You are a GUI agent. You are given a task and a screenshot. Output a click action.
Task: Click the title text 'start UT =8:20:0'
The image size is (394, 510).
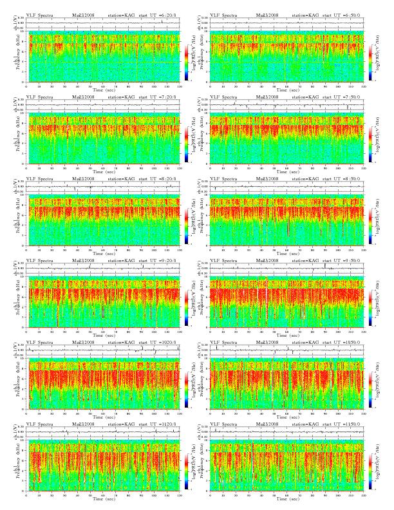157,178
